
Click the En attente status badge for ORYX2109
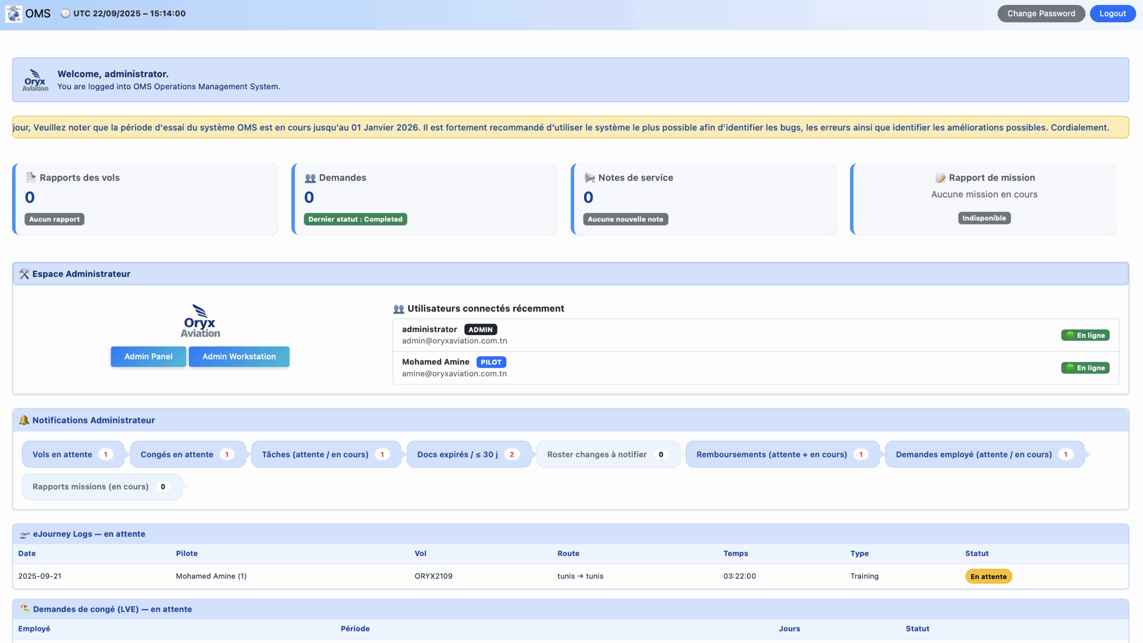click(988, 577)
